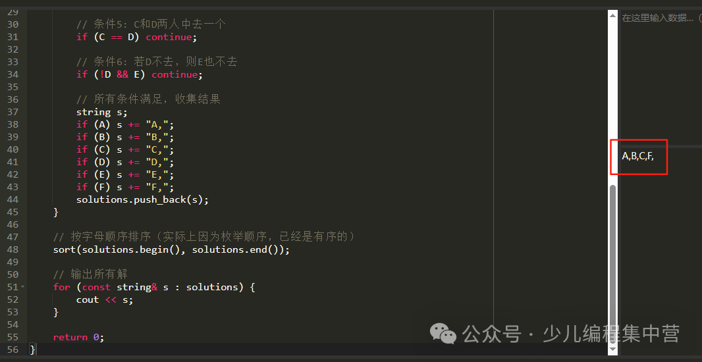Image resolution: width=702 pixels, height=362 pixels.
Task: Click the editor scrollbar up arrow
Action: click(613, 14)
